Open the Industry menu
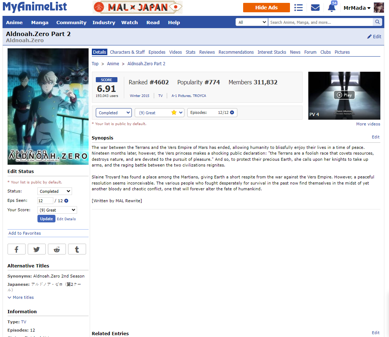The width and height of the screenshot is (389, 337). coord(104,22)
